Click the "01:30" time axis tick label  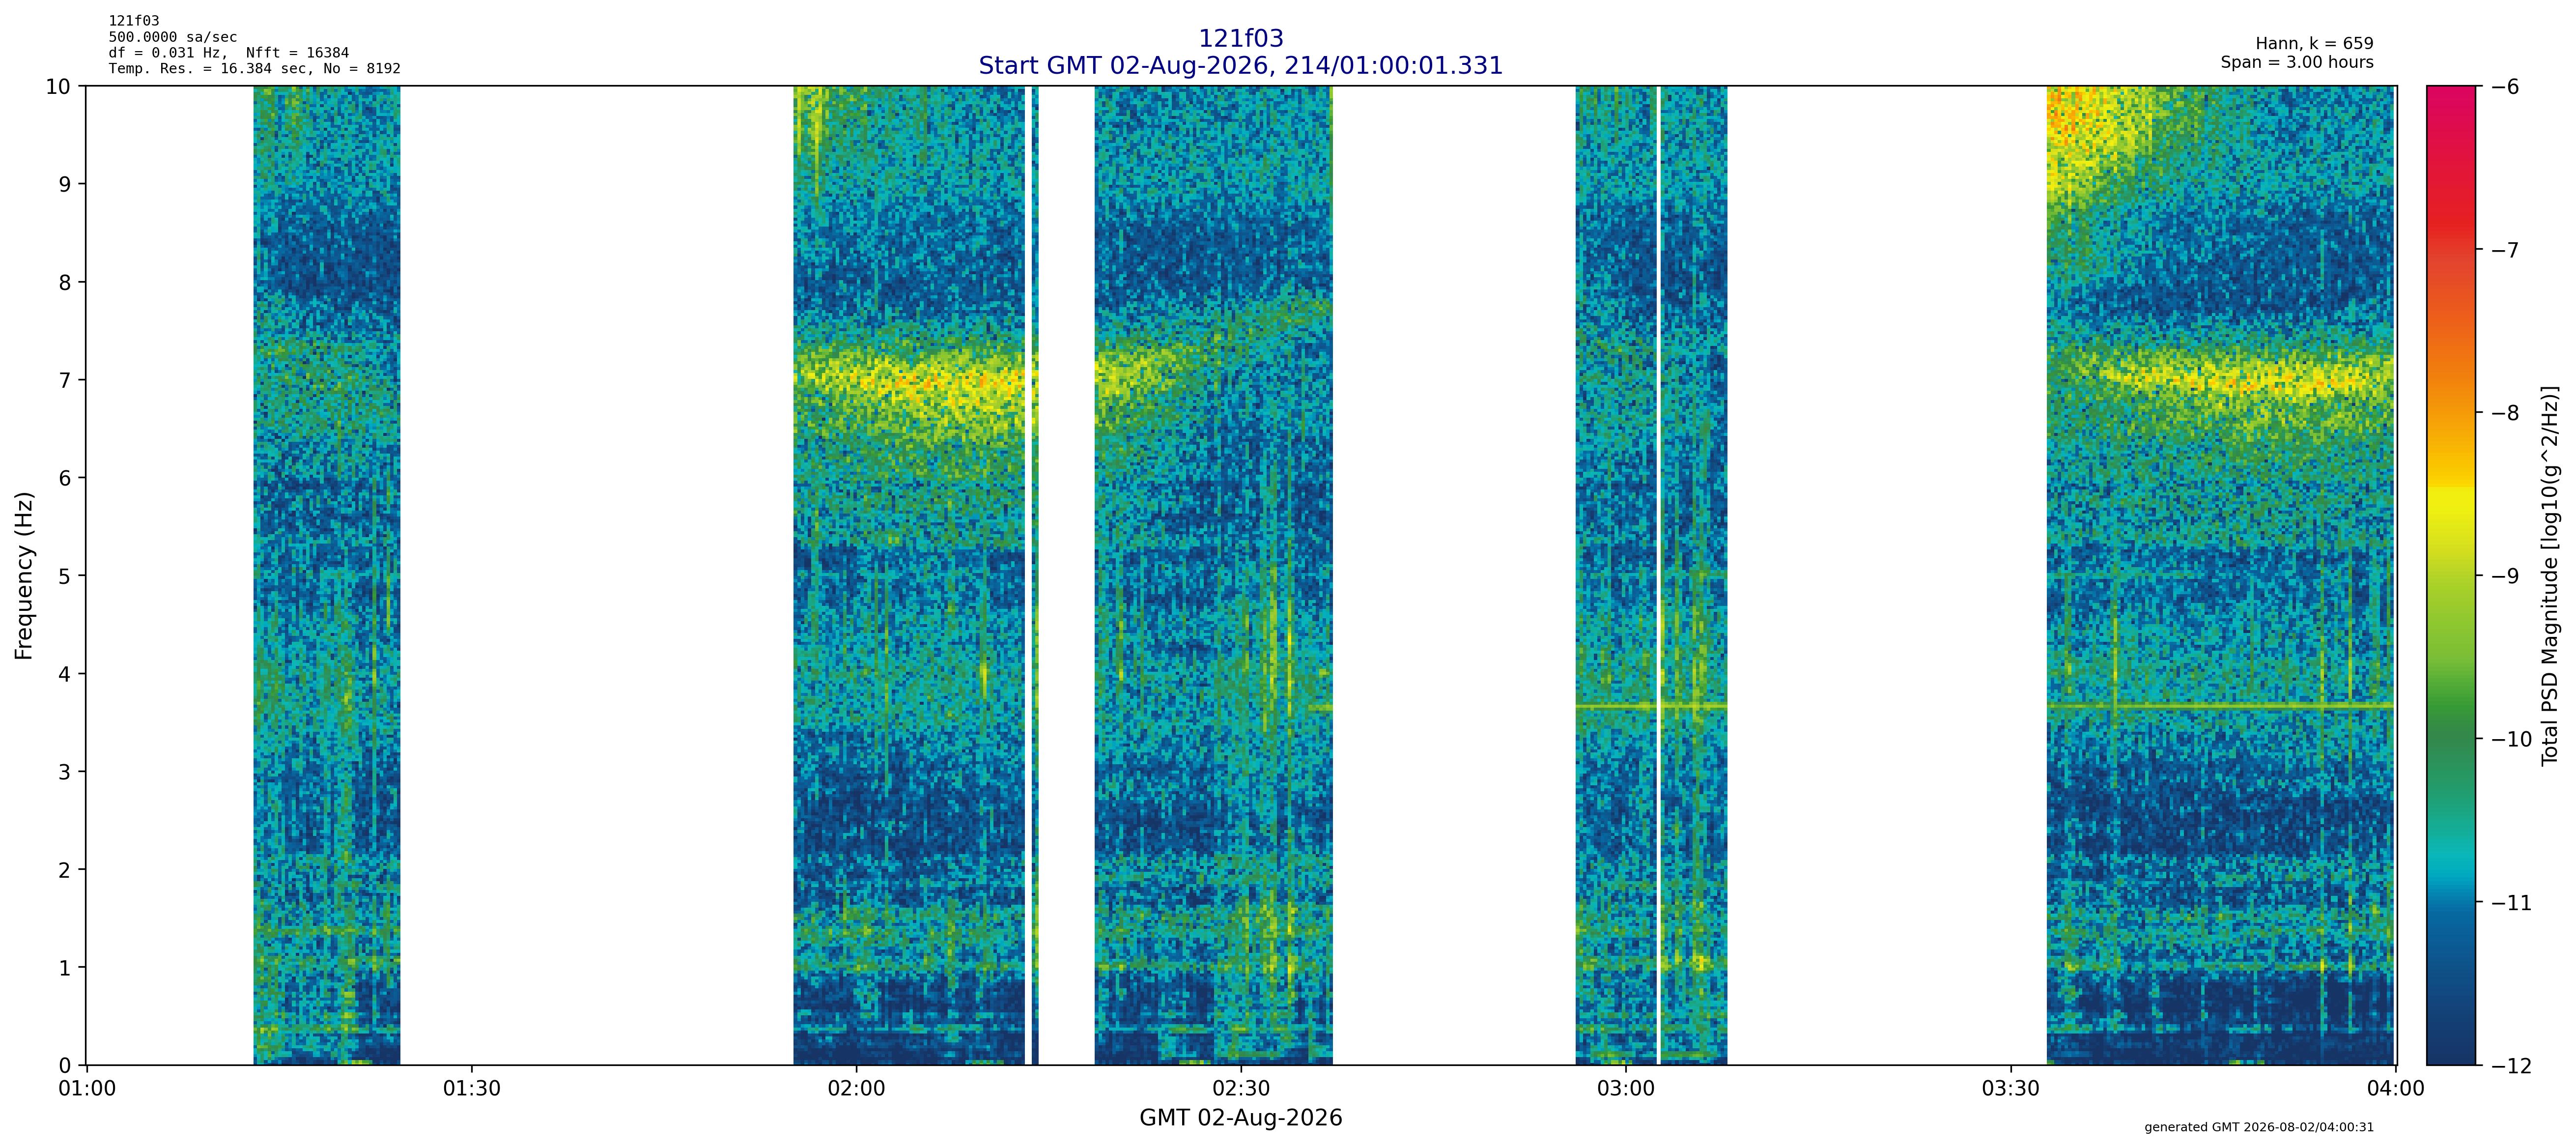(472, 1088)
